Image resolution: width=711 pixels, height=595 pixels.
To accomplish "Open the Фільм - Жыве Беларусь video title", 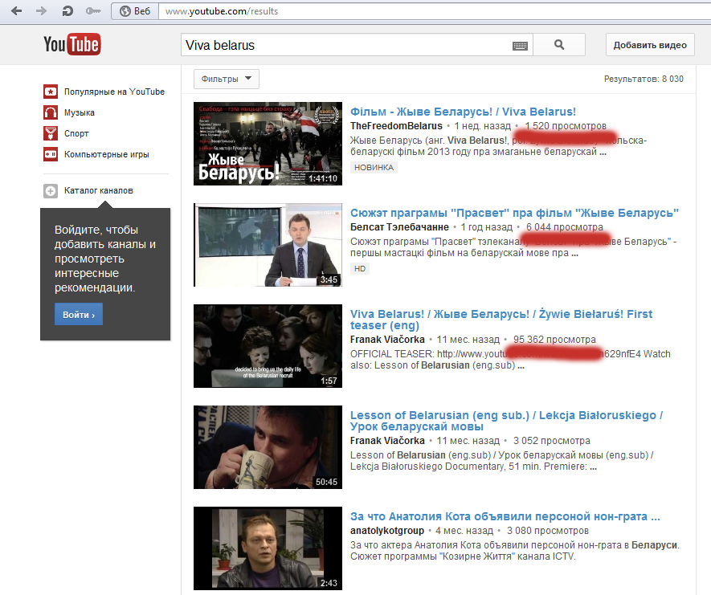I will [463, 112].
